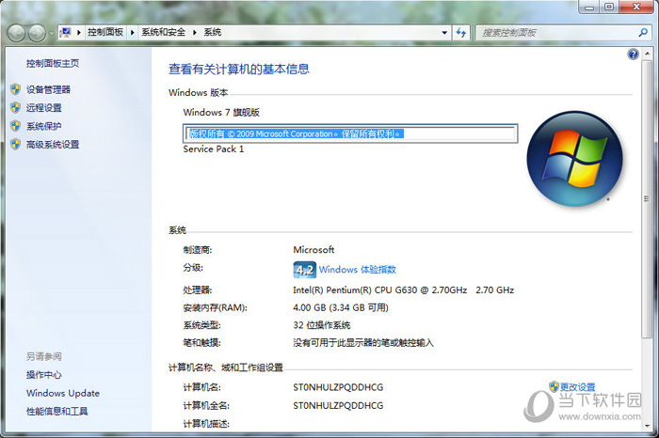Image resolution: width=659 pixels, height=438 pixels.
Task: Open help with the blue question mark icon
Action: point(634,55)
